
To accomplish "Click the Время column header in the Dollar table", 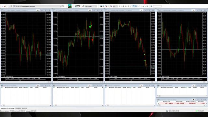I will [x=72, y=88].
